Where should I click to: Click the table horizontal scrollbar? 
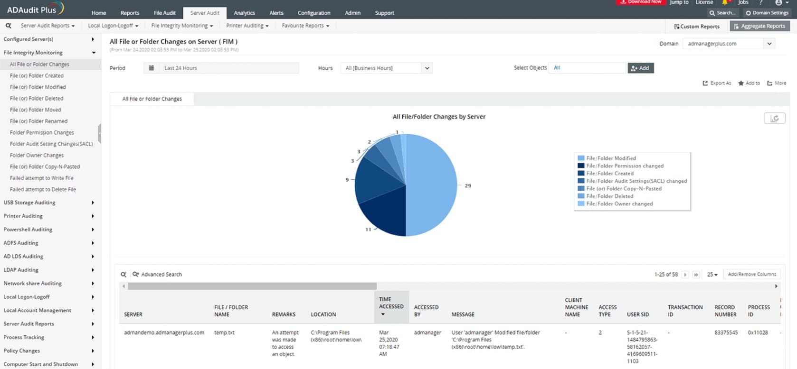pos(252,286)
